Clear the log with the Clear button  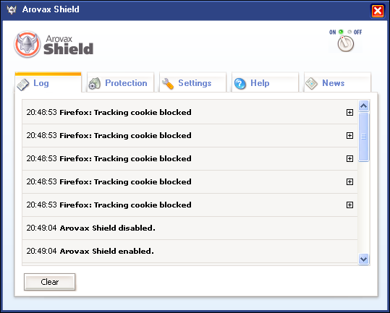49,282
